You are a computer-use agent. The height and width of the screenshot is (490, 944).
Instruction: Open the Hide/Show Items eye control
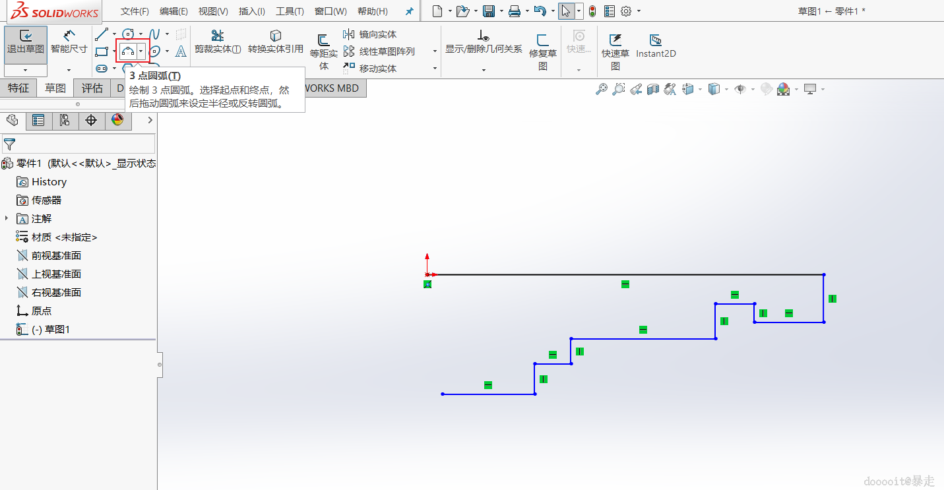(740, 89)
